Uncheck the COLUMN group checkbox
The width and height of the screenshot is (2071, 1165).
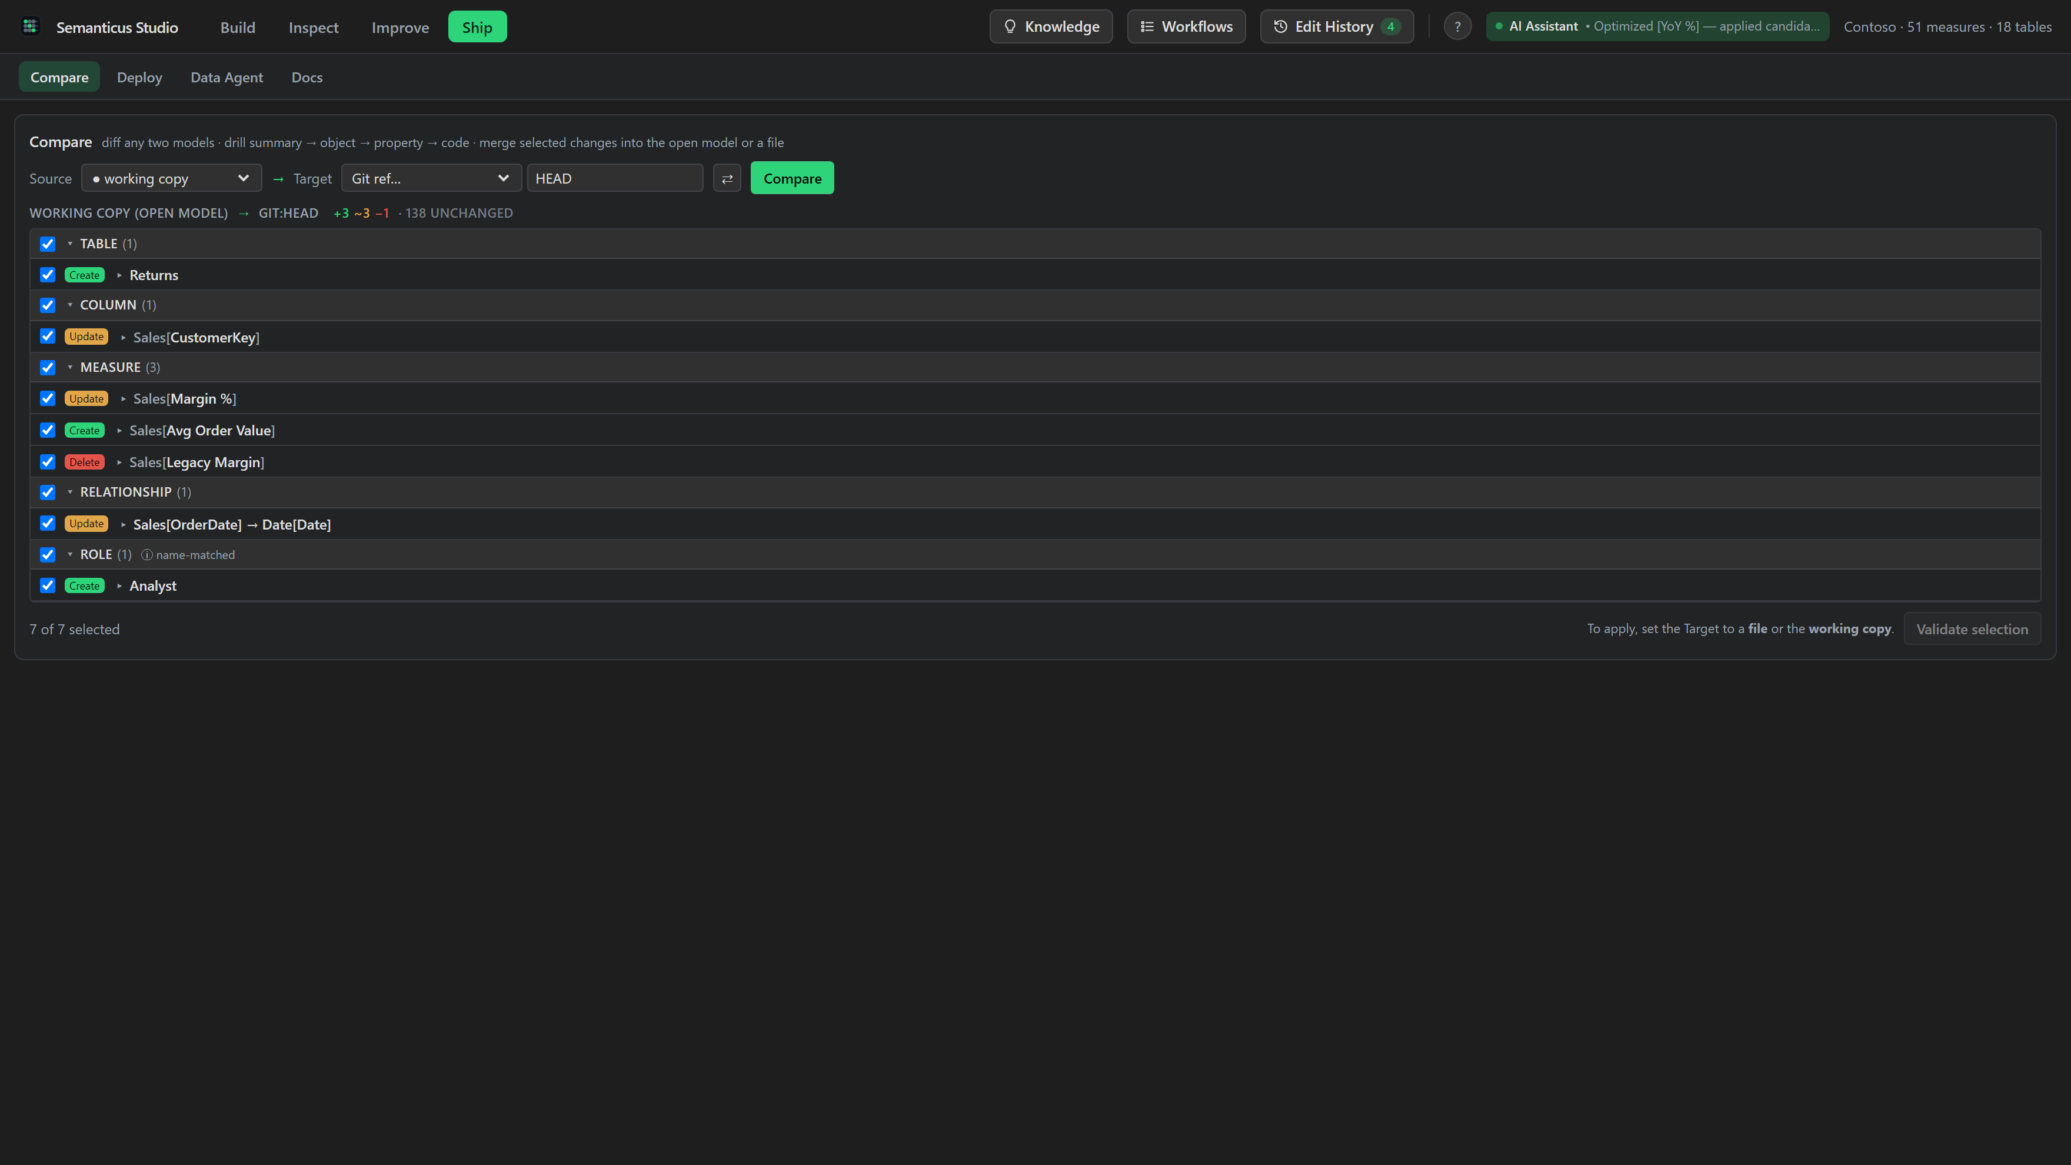click(x=48, y=305)
